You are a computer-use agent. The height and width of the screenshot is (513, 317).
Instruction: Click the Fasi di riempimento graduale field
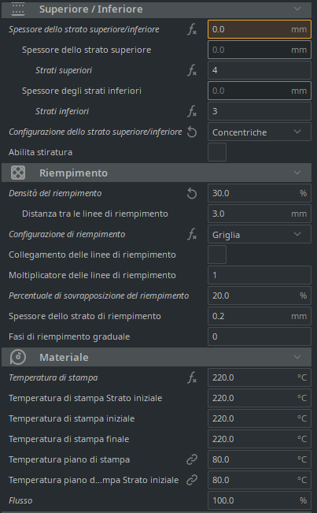(x=260, y=336)
